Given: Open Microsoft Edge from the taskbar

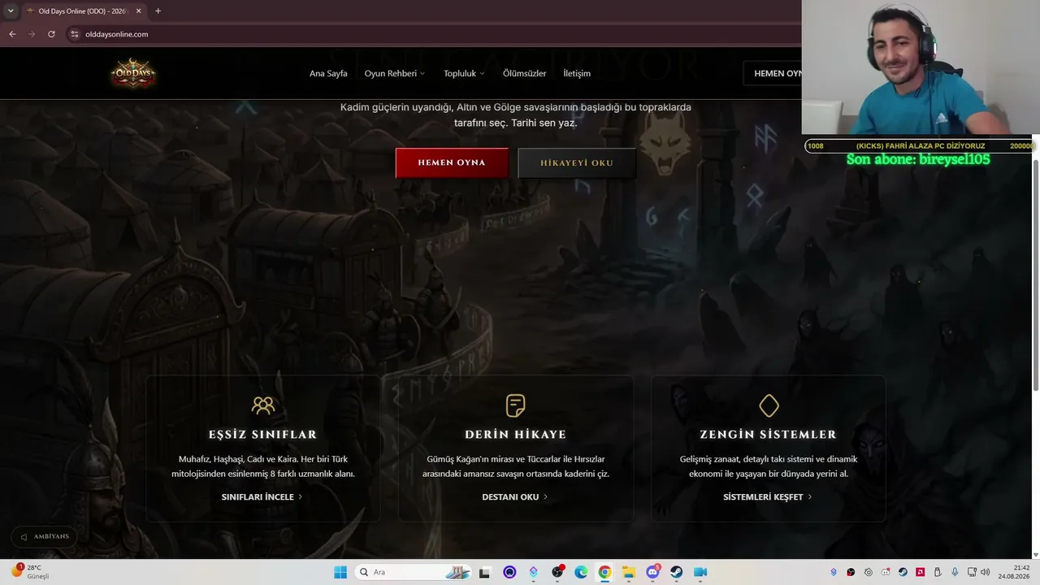Looking at the screenshot, I should click(x=581, y=572).
